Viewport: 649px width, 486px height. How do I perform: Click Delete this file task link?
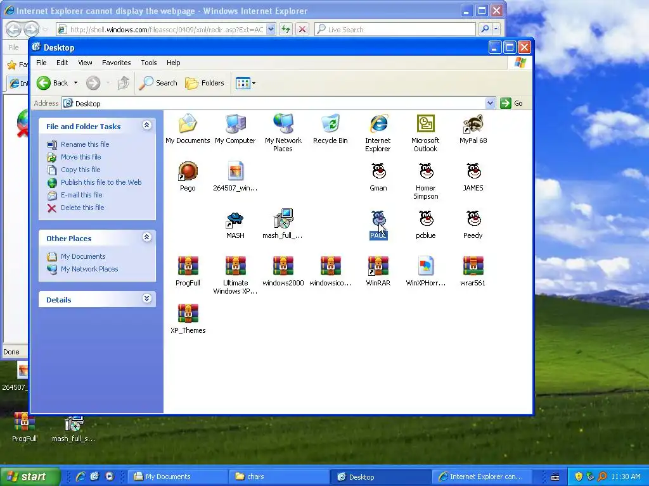[82, 208]
